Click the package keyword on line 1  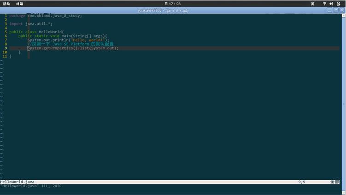click(17, 16)
